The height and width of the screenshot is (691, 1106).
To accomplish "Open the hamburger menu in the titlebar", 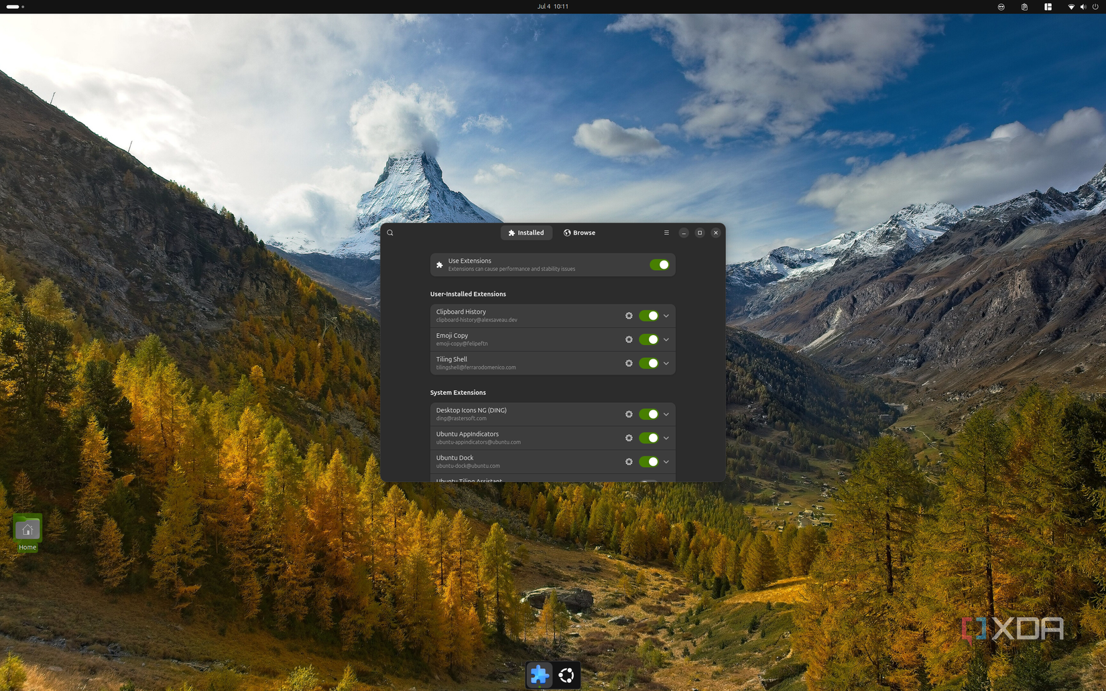I will tap(666, 233).
